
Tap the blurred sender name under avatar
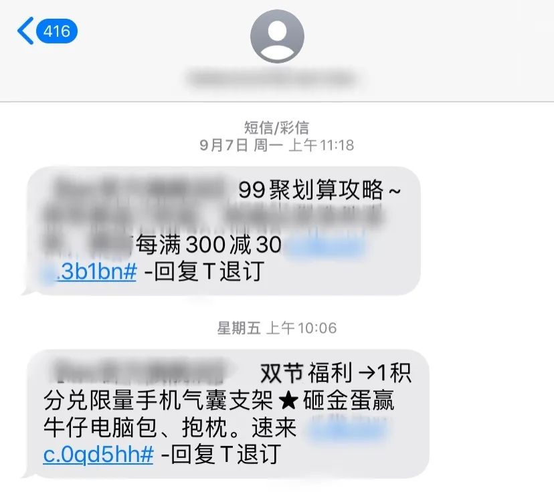click(272, 78)
